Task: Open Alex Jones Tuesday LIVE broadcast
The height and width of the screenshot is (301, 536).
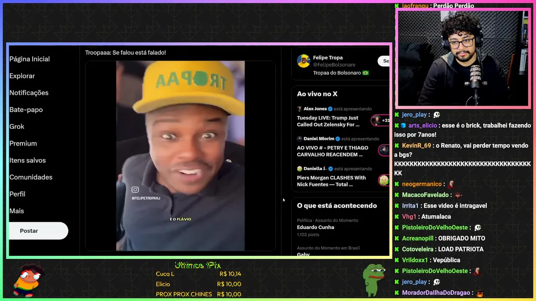Action: (328, 121)
